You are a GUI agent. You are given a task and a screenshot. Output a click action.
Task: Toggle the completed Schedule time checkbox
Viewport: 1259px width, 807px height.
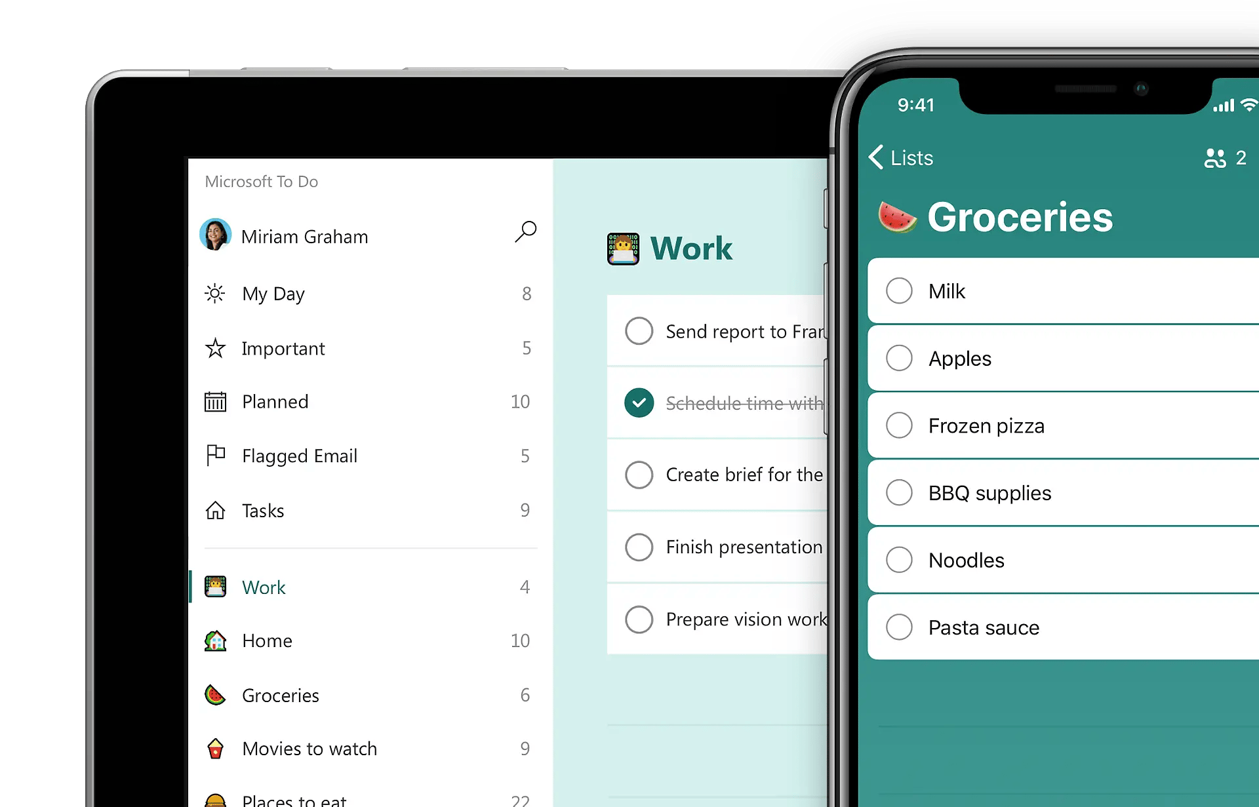(639, 402)
